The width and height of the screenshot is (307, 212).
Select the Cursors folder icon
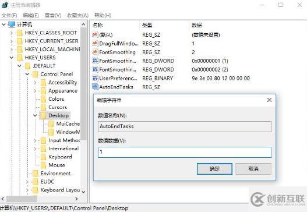(x=43, y=107)
